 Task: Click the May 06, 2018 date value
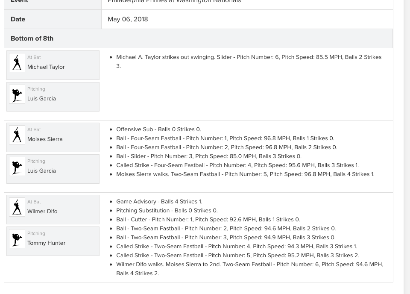point(128,19)
